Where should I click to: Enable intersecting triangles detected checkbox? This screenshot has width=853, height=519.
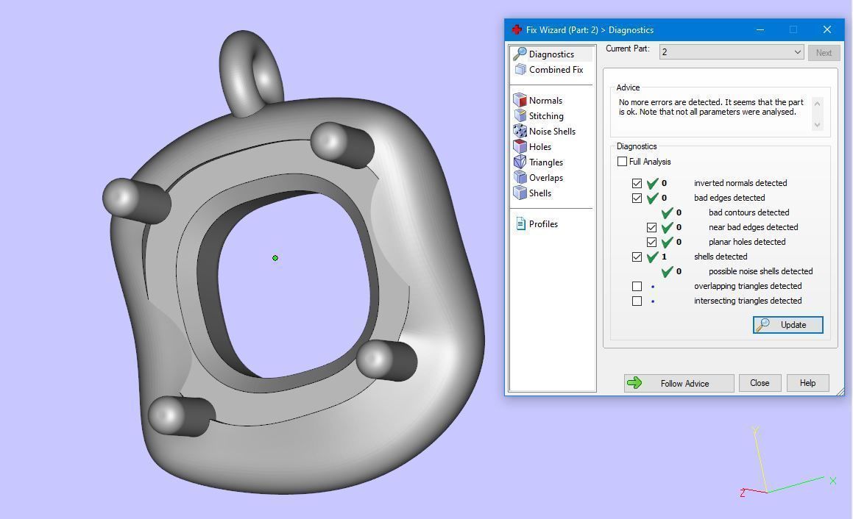coord(637,301)
